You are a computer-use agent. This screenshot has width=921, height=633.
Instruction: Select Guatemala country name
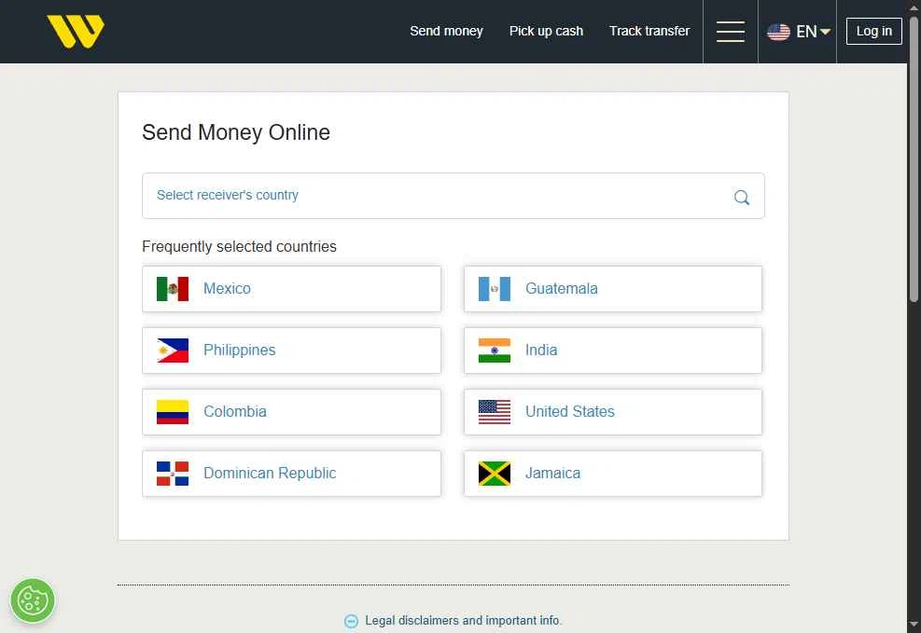(561, 289)
